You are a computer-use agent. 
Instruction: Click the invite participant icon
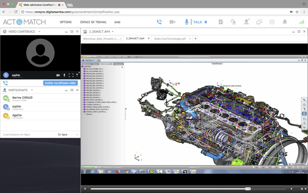[247, 22]
